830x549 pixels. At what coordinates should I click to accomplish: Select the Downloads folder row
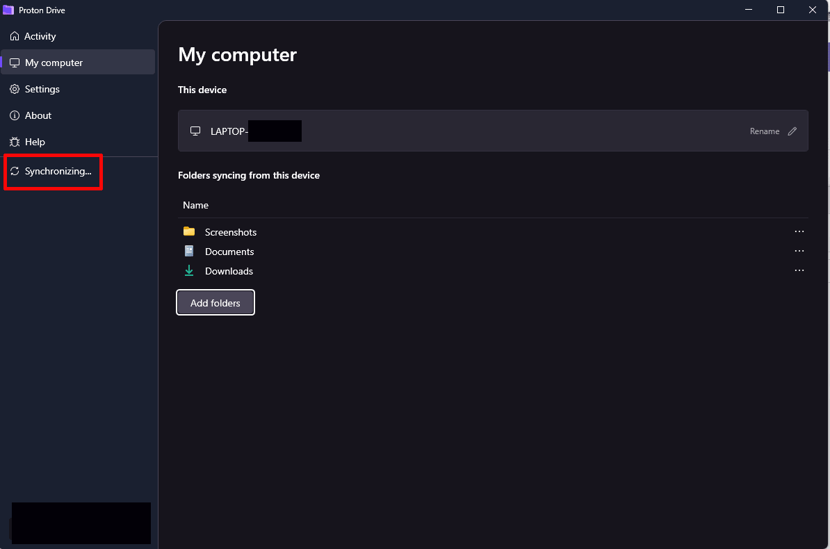(x=493, y=271)
